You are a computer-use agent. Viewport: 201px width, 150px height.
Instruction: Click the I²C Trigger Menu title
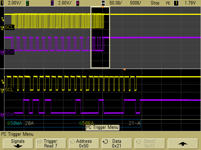click(18, 134)
